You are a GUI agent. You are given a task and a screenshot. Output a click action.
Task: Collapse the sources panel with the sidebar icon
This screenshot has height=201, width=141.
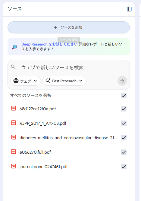tap(129, 9)
